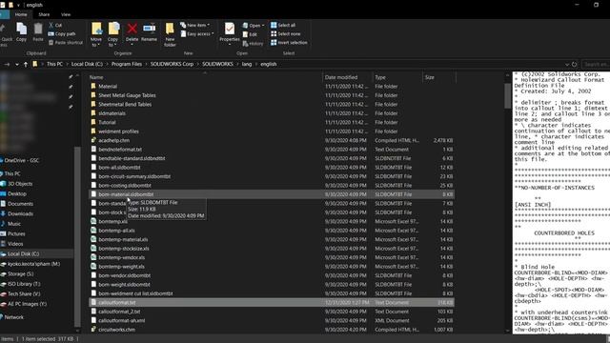Select Sheet Metal Gauge Tables folder
This screenshot has width=610, height=343.
tap(127, 95)
